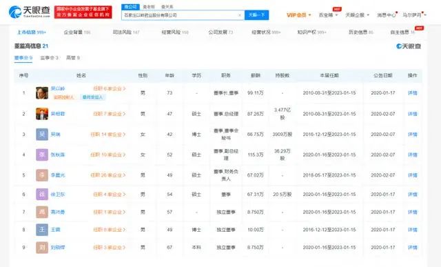Click the blue 王 avatar in row 8

click(42, 230)
